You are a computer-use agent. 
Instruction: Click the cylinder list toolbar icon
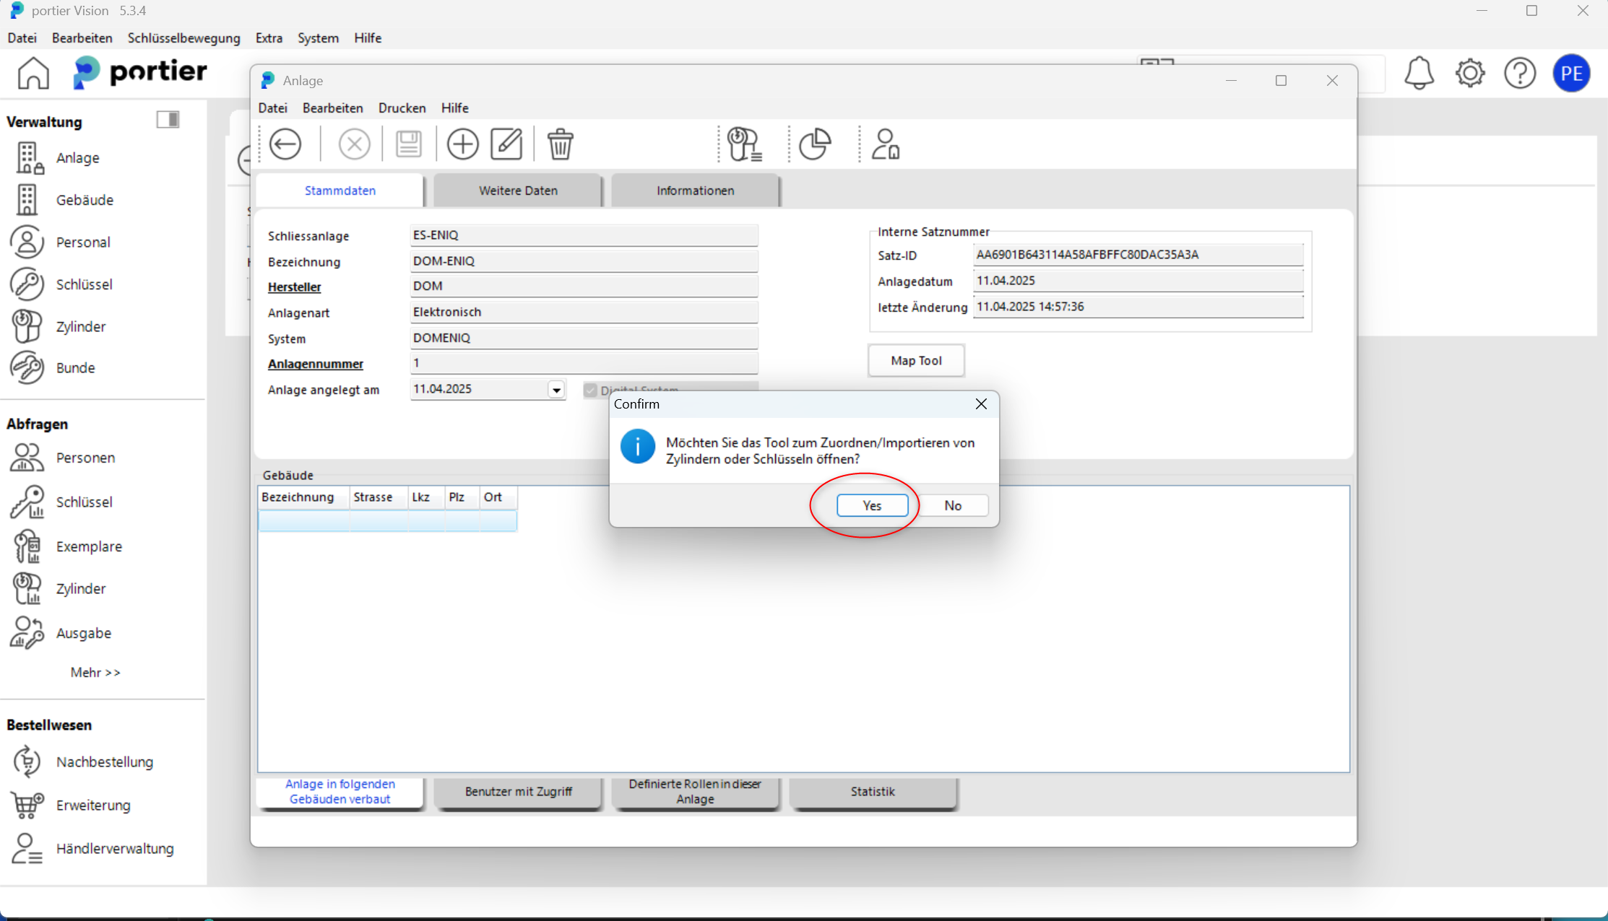(x=744, y=144)
